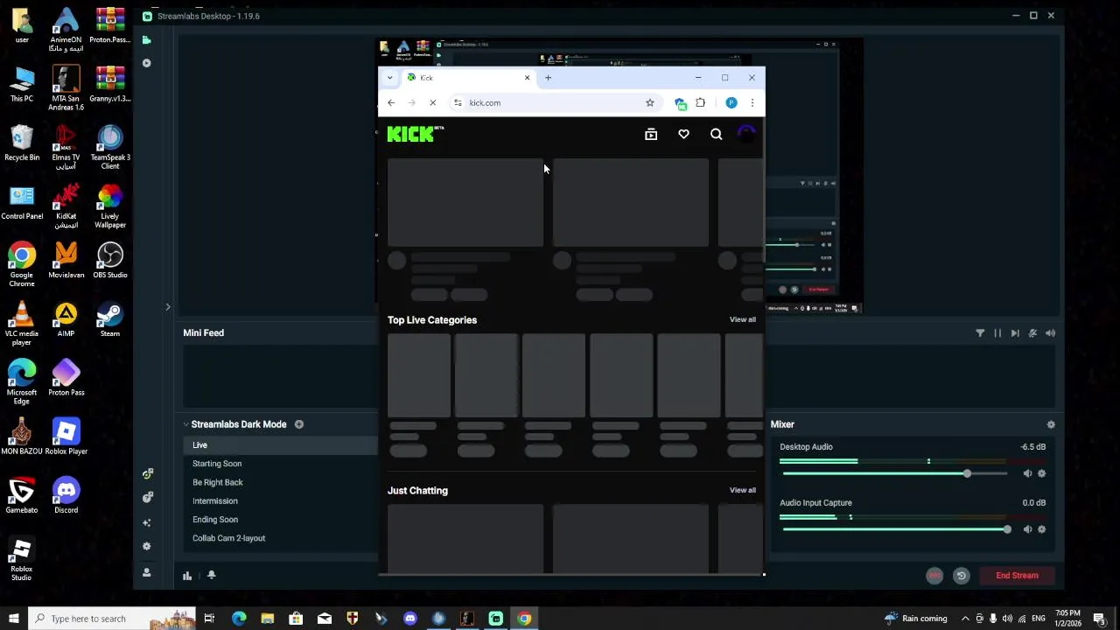The image size is (1120, 630).
Task: Open a new Chrome tab
Action: pyautogui.click(x=548, y=78)
